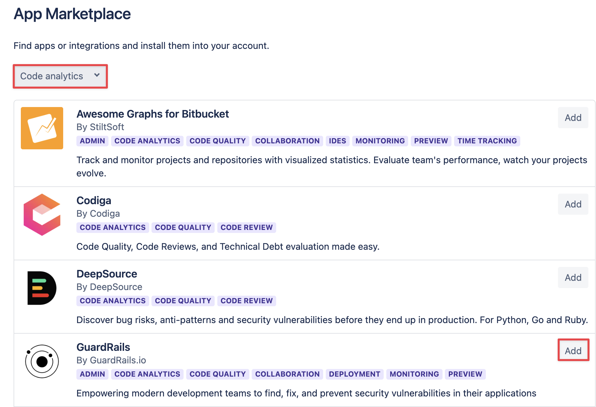Click ADMIN tag under Awesome Graphs
The width and height of the screenshot is (596, 407).
[92, 141]
